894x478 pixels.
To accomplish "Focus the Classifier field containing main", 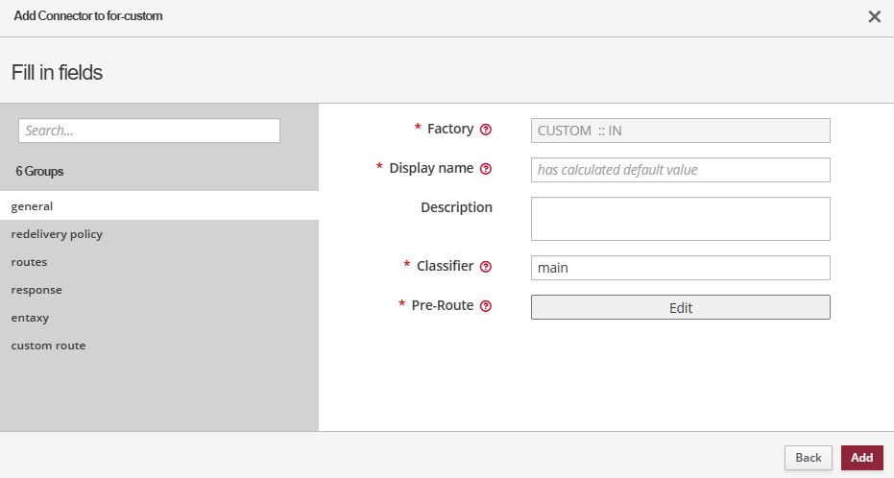I will click(680, 268).
